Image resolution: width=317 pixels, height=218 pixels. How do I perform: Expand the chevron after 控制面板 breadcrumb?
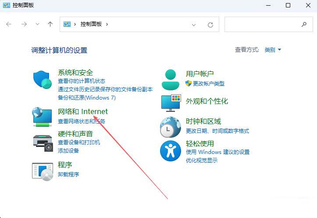[107, 24]
